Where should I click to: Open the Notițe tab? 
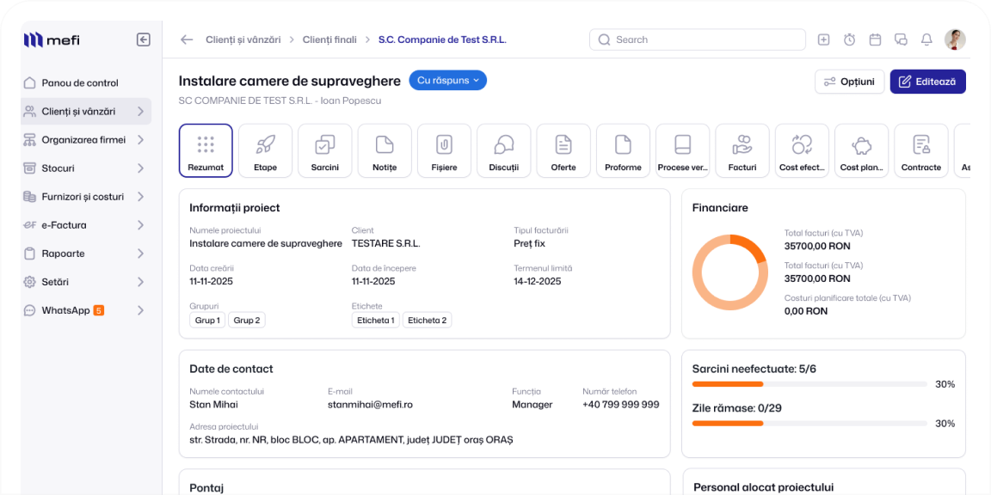coord(385,151)
